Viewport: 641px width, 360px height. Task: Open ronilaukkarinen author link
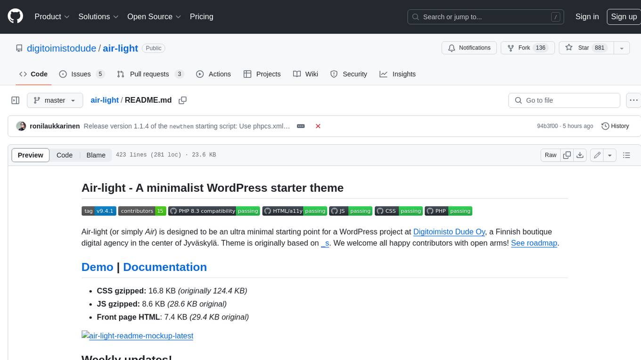[x=55, y=126]
